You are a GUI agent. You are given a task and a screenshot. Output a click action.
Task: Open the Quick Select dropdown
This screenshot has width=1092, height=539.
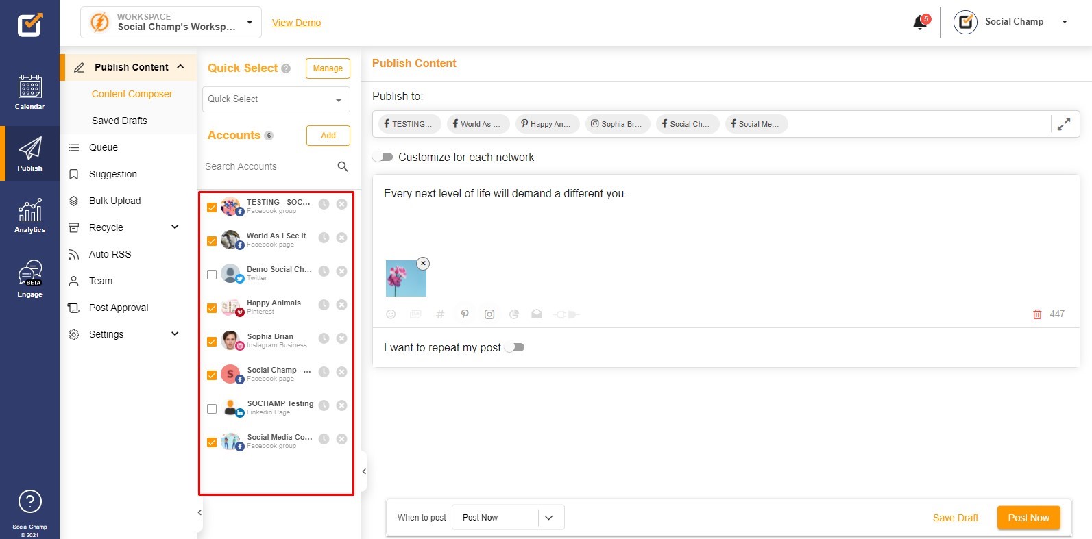click(276, 99)
